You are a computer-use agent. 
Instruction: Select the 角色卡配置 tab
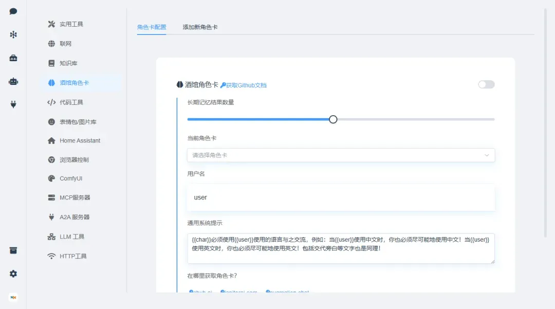pos(152,27)
